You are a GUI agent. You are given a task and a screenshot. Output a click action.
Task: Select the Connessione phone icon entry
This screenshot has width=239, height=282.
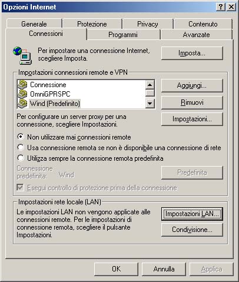22,85
